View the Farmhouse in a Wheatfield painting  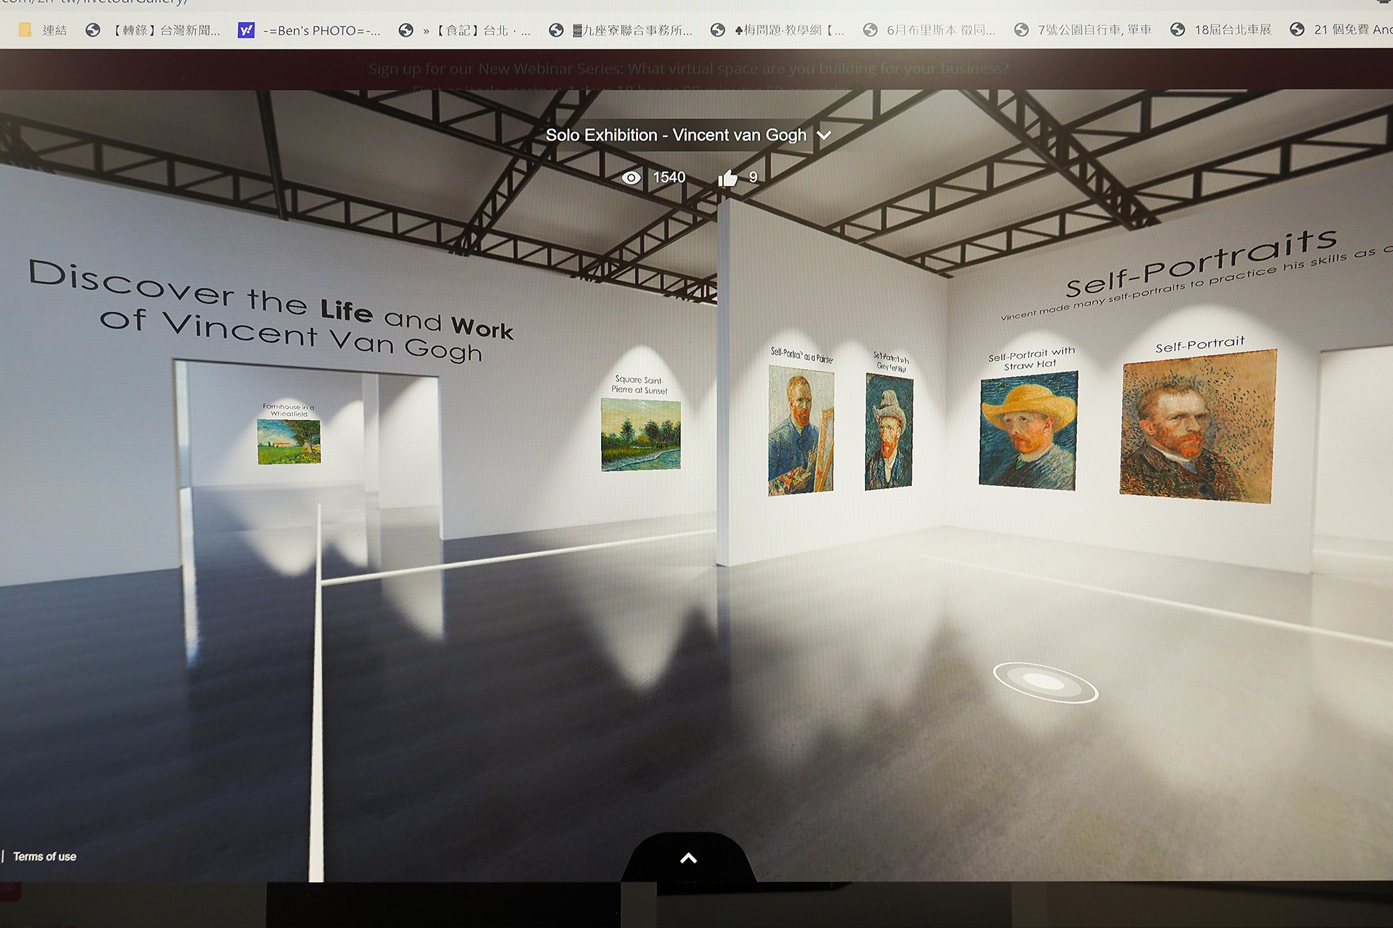(288, 441)
